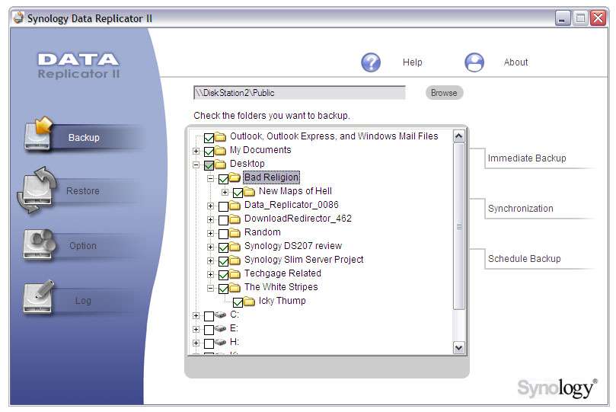Open the Log drive icon with pencil
Screen dimensions: 616x412
(38, 296)
